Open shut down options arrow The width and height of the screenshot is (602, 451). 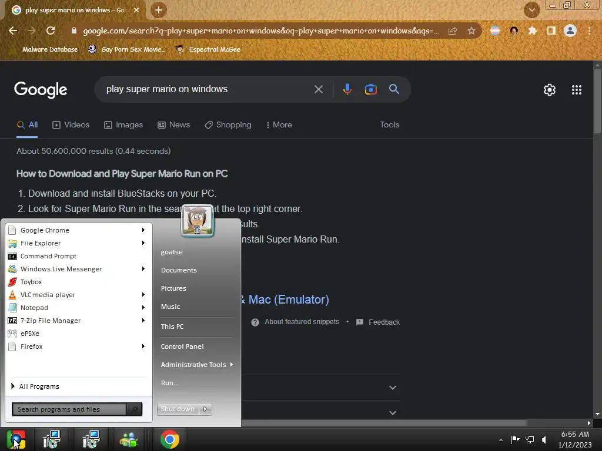click(x=205, y=409)
